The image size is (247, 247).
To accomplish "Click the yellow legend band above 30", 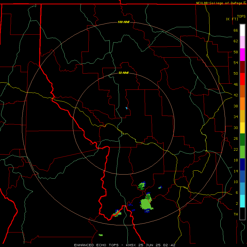I will tap(242, 128).
